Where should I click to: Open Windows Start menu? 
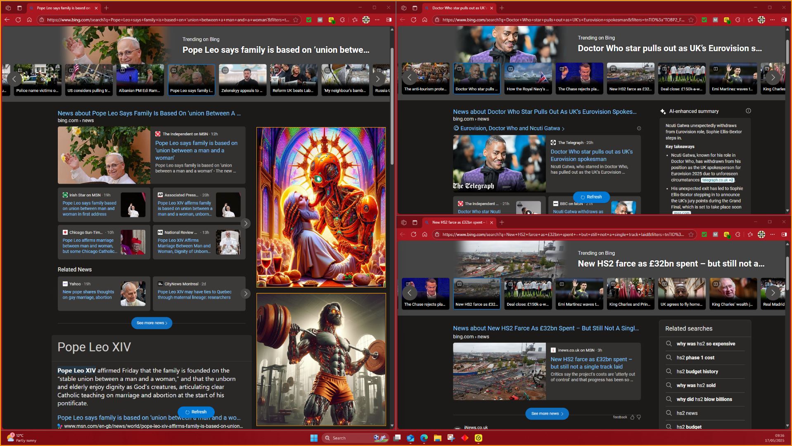click(x=314, y=438)
